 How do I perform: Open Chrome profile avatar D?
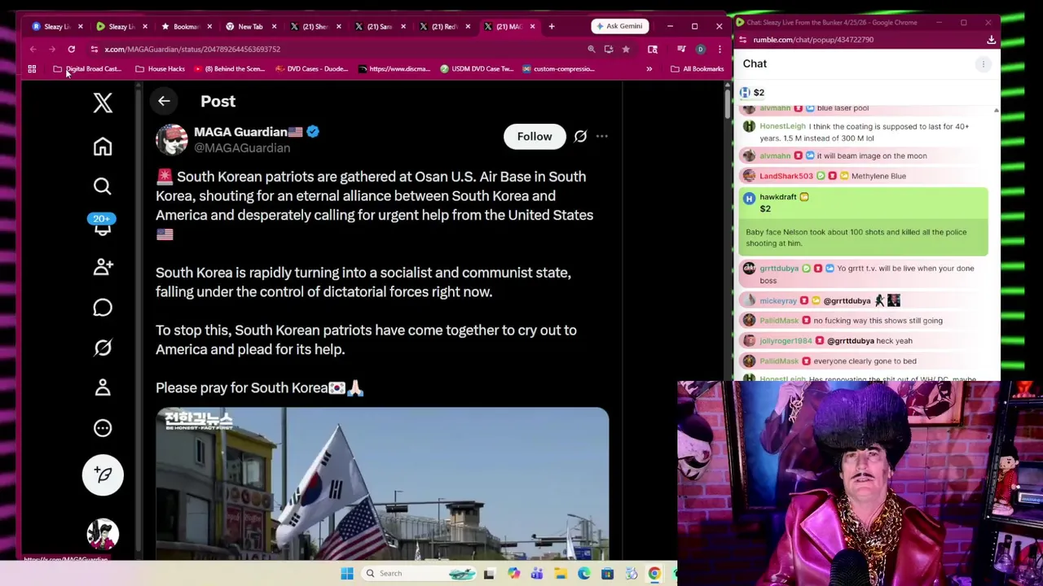pyautogui.click(x=700, y=49)
